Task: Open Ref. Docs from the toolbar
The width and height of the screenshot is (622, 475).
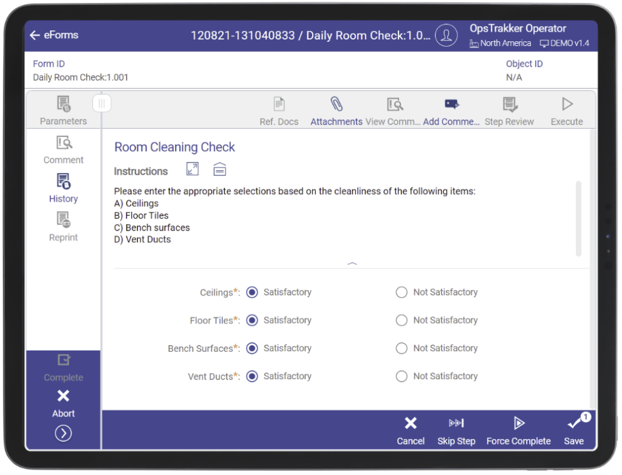Action: 279,109
